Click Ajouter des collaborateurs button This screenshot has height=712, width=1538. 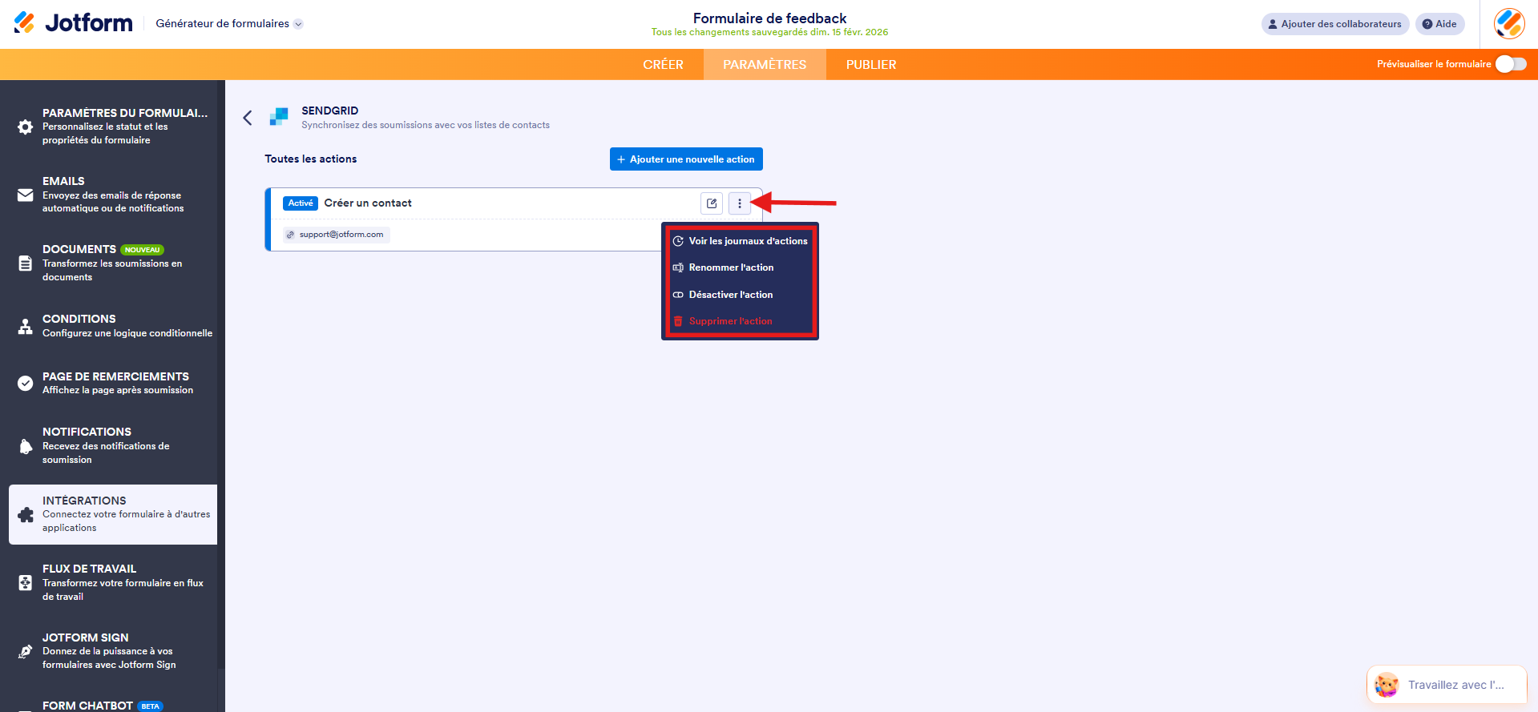pyautogui.click(x=1335, y=24)
